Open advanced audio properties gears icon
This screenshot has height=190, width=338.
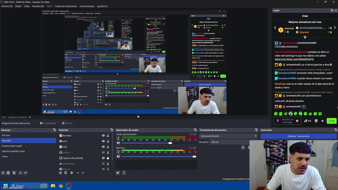click(118, 173)
